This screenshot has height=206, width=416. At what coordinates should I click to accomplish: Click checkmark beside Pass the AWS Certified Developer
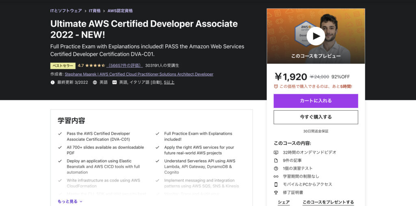60,134
